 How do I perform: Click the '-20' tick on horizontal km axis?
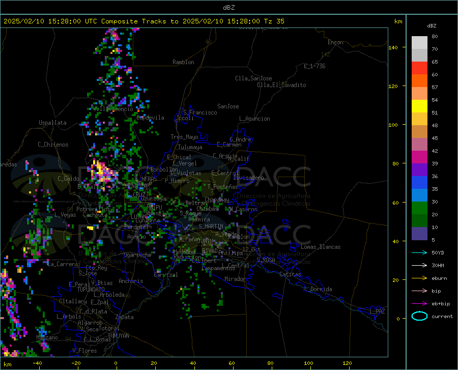pos(76,363)
